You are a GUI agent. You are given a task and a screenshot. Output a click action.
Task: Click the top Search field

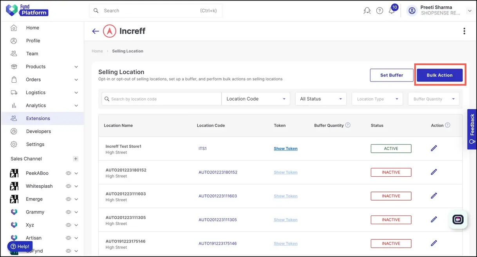point(156,11)
